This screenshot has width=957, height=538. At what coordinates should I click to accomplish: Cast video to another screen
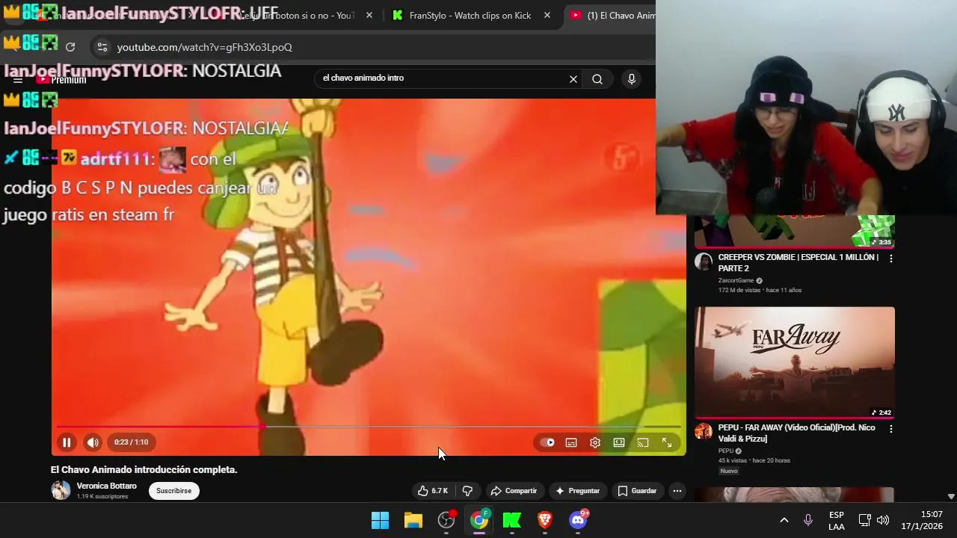[643, 442]
